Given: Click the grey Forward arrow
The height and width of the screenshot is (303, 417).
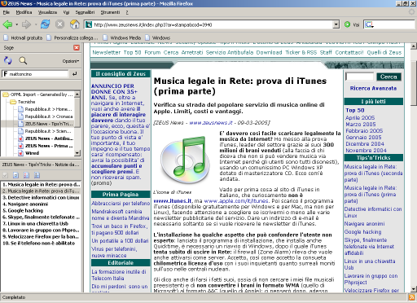Looking at the screenshot, I should coord(26,24).
